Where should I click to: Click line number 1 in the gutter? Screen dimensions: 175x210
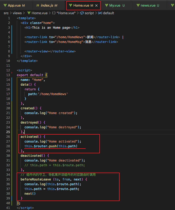(9, 18)
